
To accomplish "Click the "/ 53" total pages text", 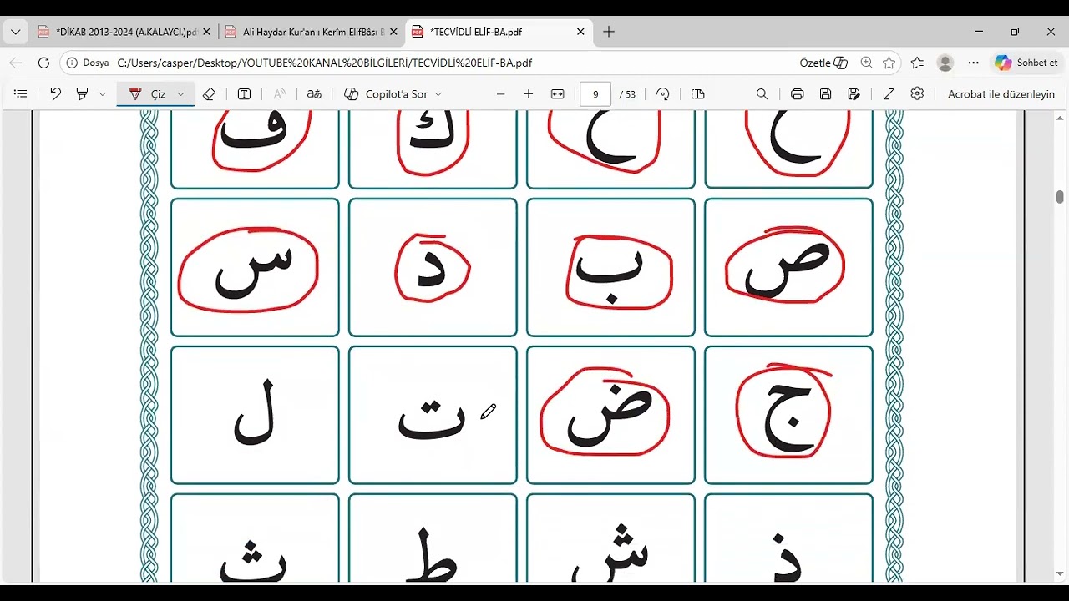I will pos(627,94).
